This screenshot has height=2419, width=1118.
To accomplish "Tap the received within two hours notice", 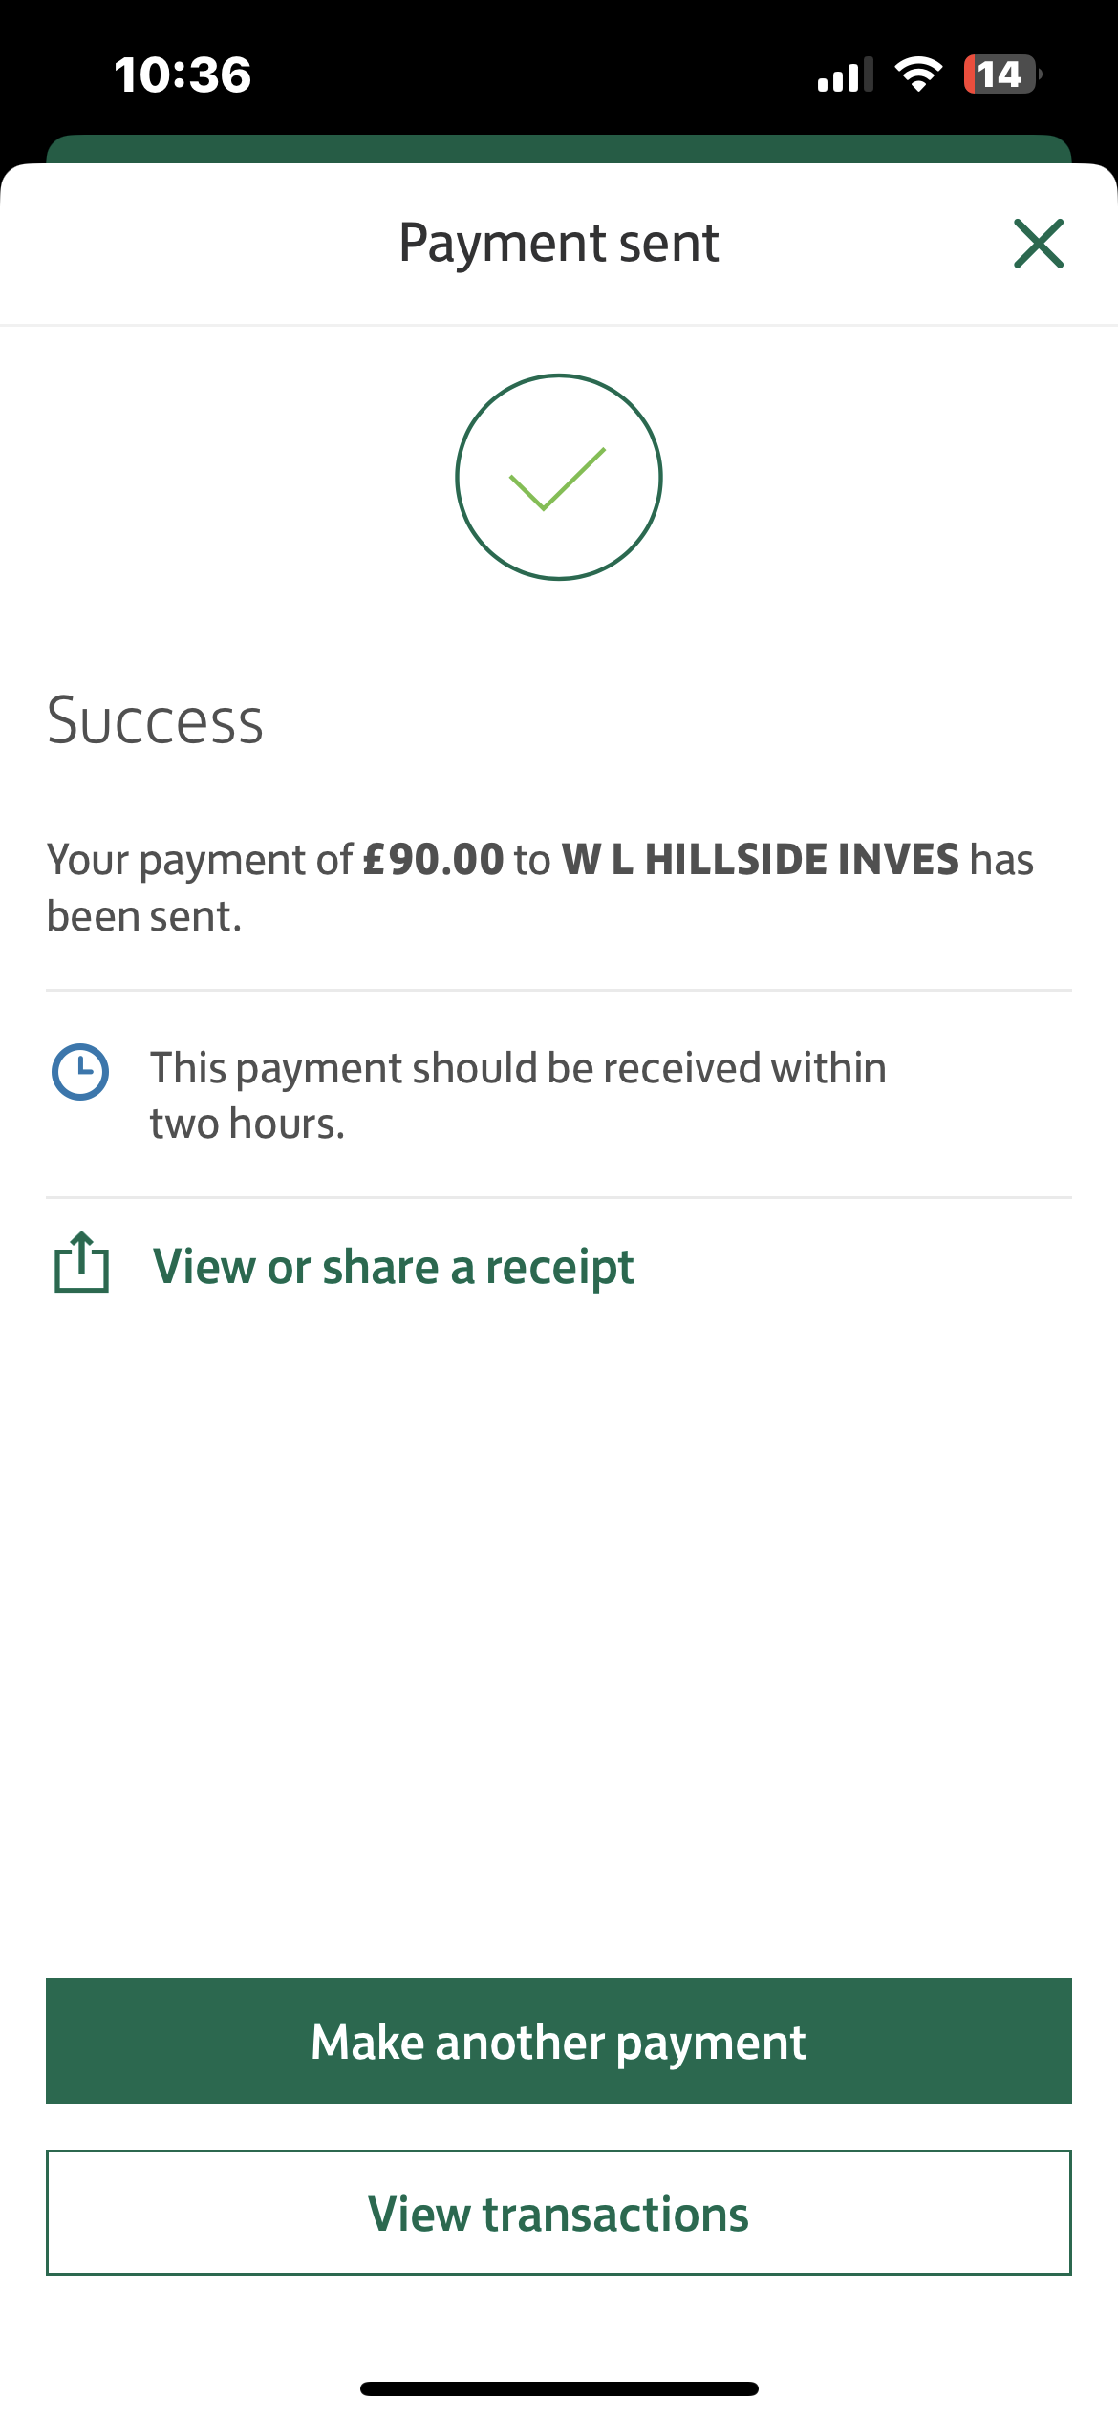I will [518, 1095].
